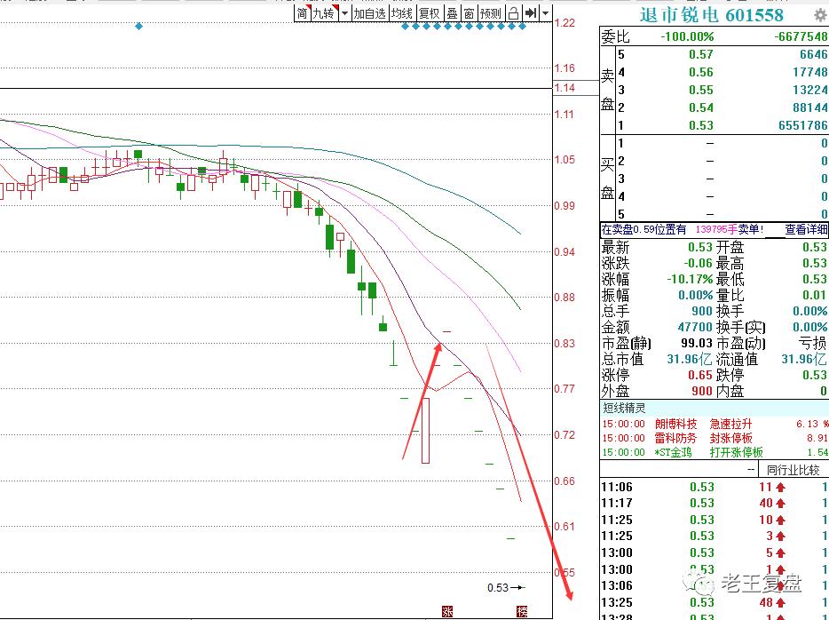The height and width of the screenshot is (620, 829).
Task: Click sell level 3 volume 13224
Action: (809, 90)
